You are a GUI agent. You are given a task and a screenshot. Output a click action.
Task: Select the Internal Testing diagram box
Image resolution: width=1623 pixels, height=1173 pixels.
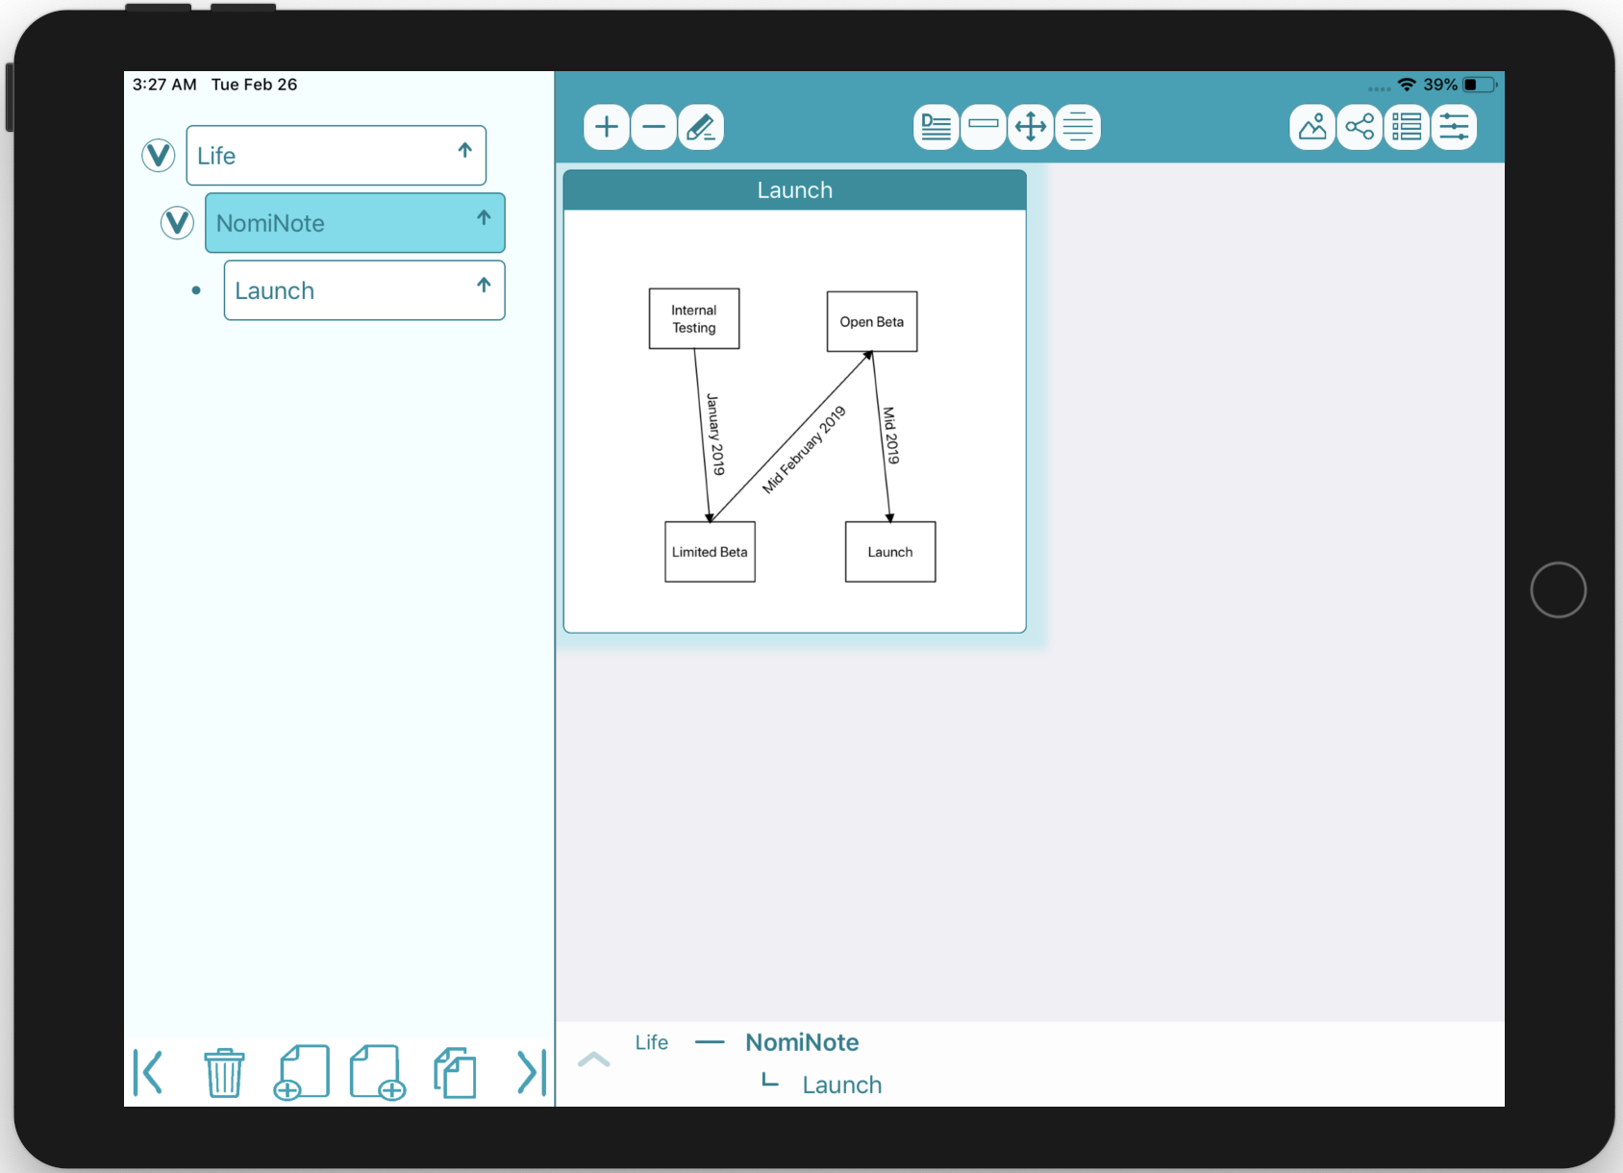point(694,318)
